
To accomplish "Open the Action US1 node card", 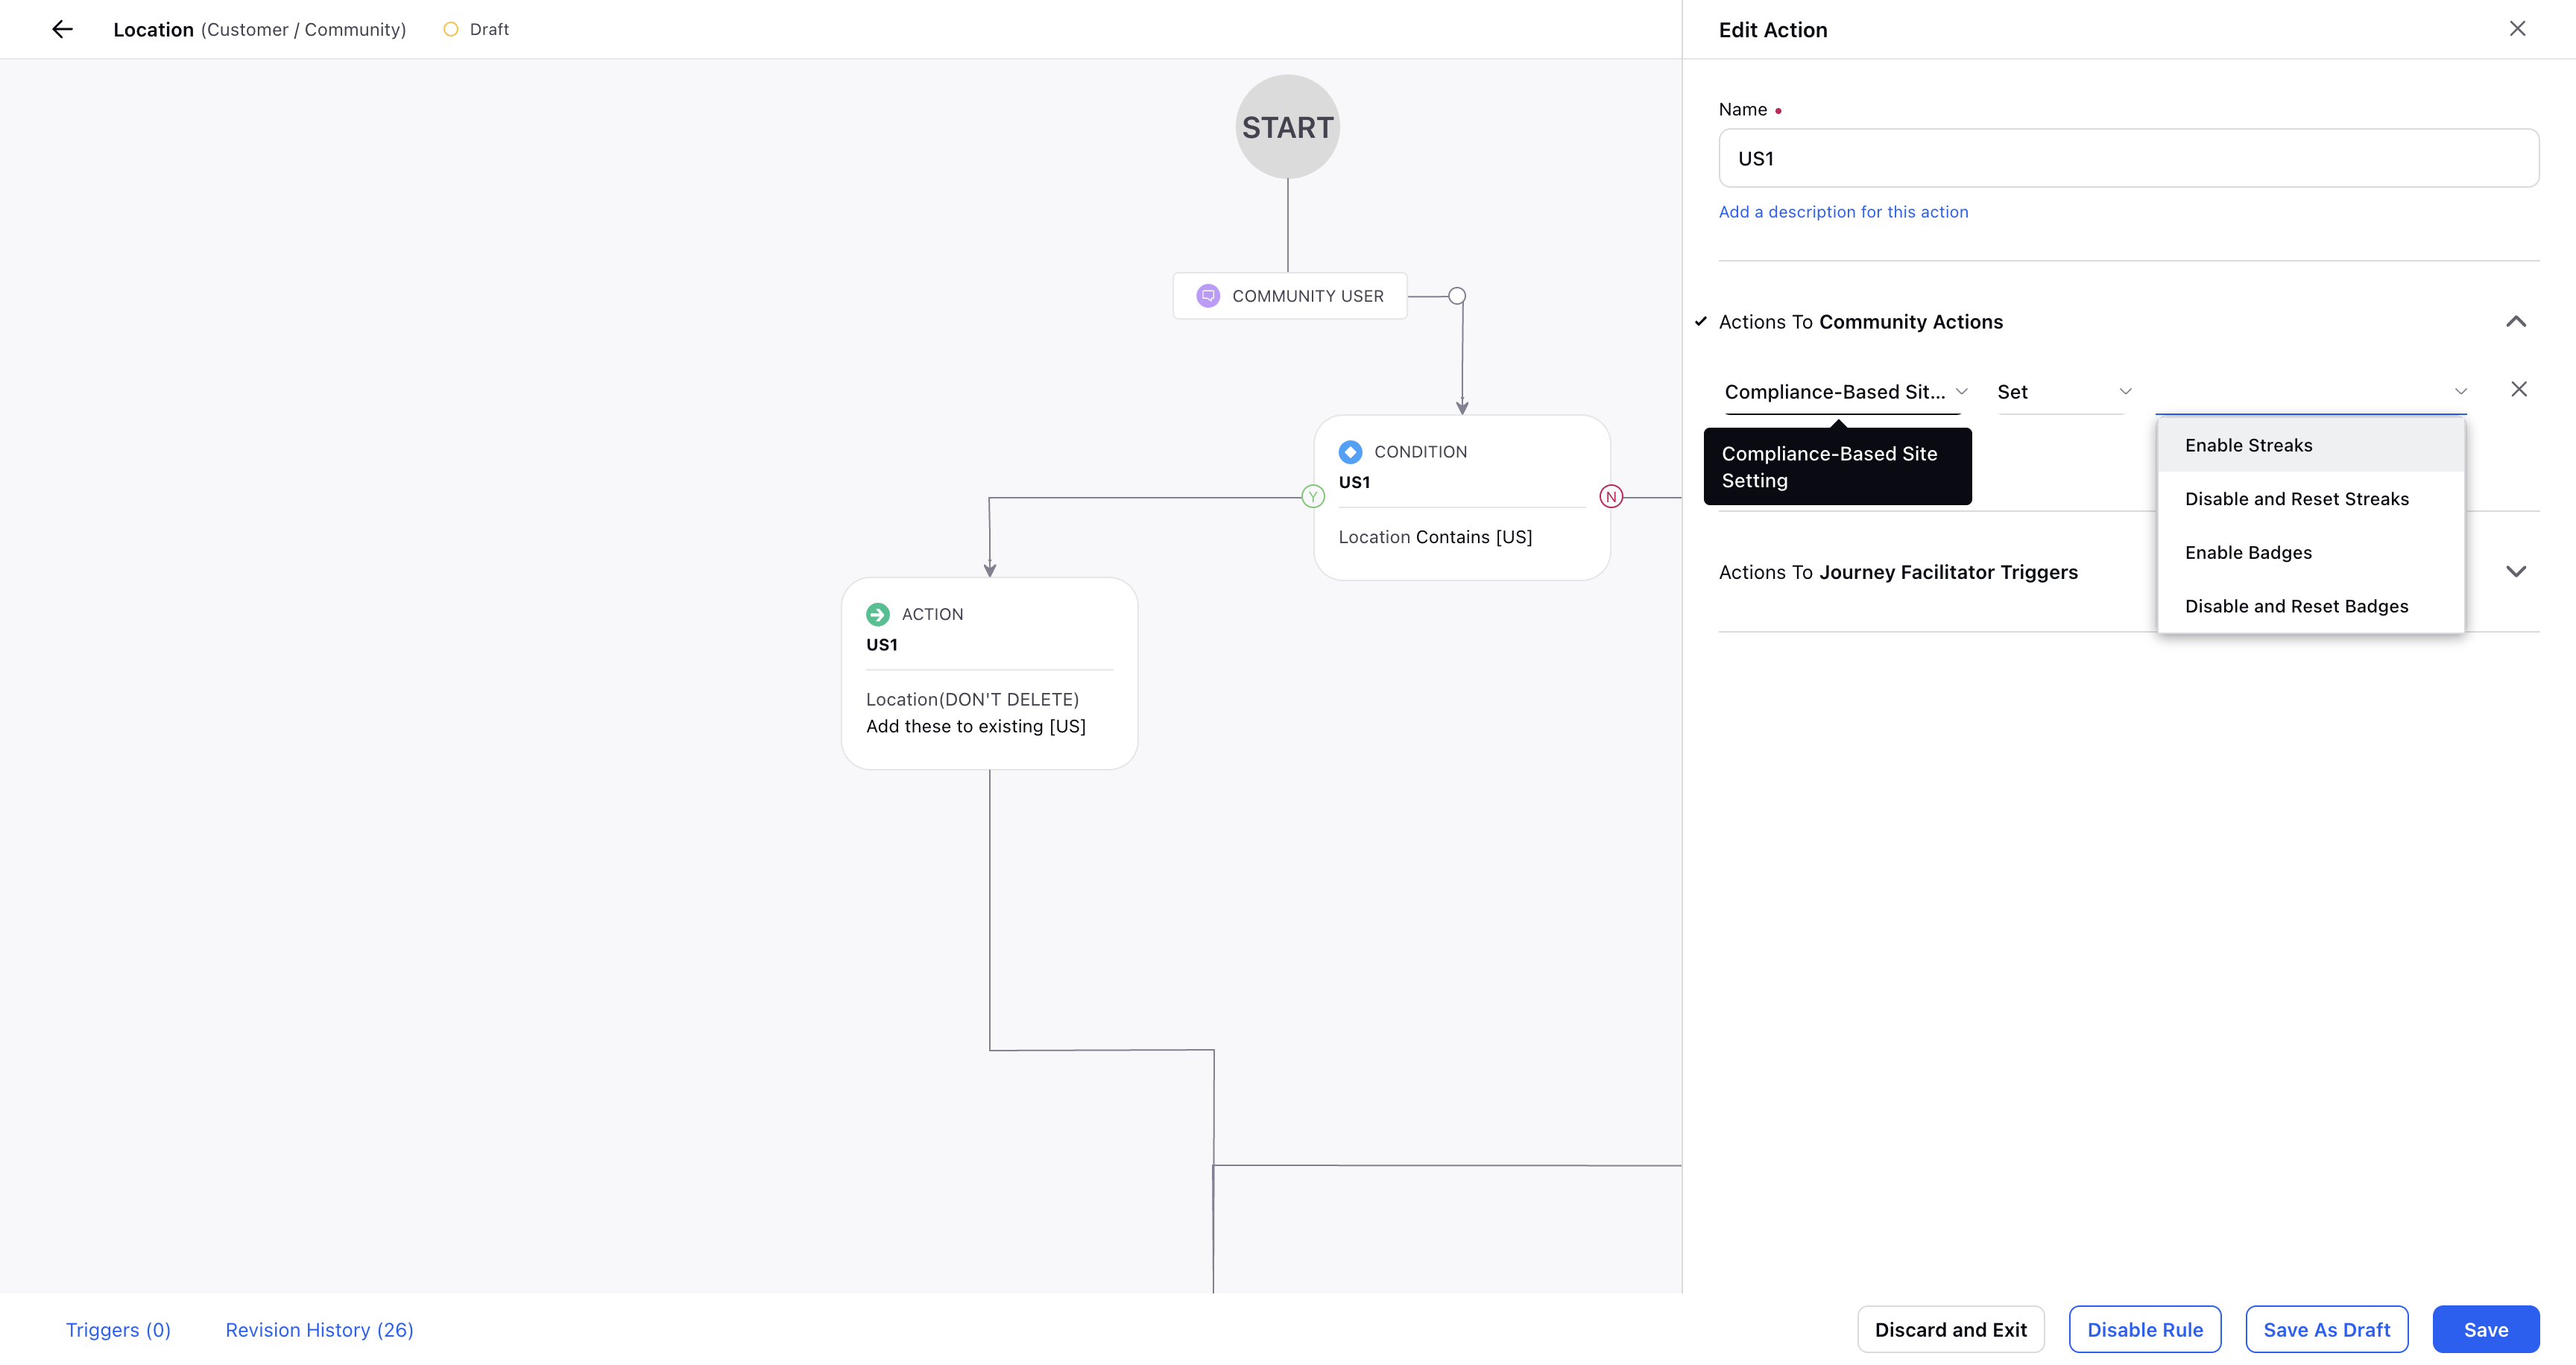I will tap(989, 674).
